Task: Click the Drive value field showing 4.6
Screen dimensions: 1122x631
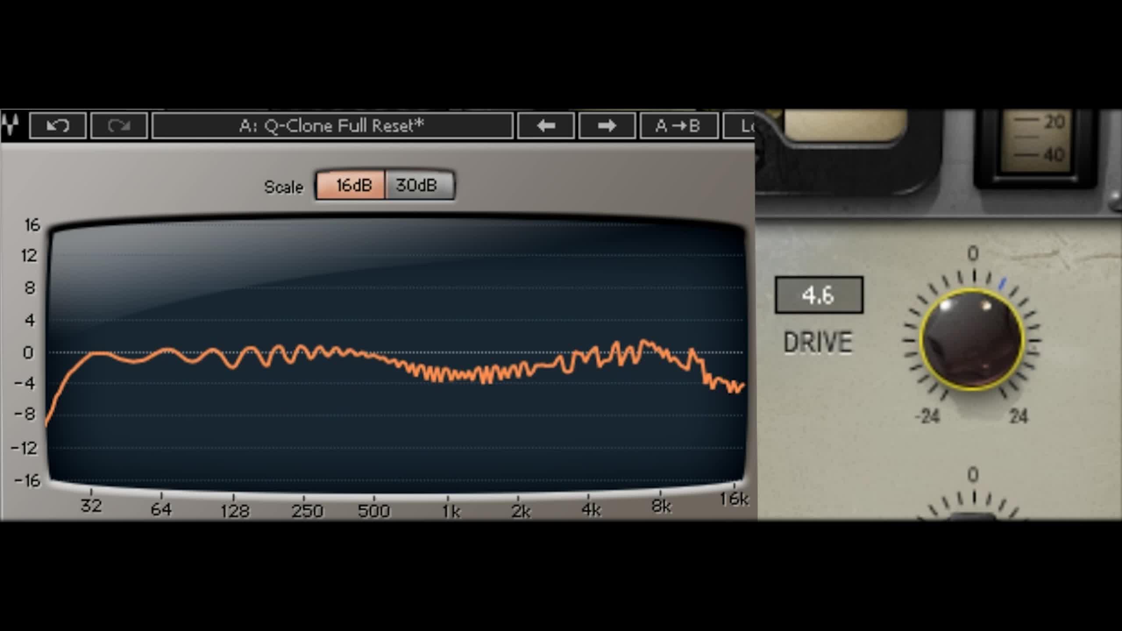Action: click(819, 295)
